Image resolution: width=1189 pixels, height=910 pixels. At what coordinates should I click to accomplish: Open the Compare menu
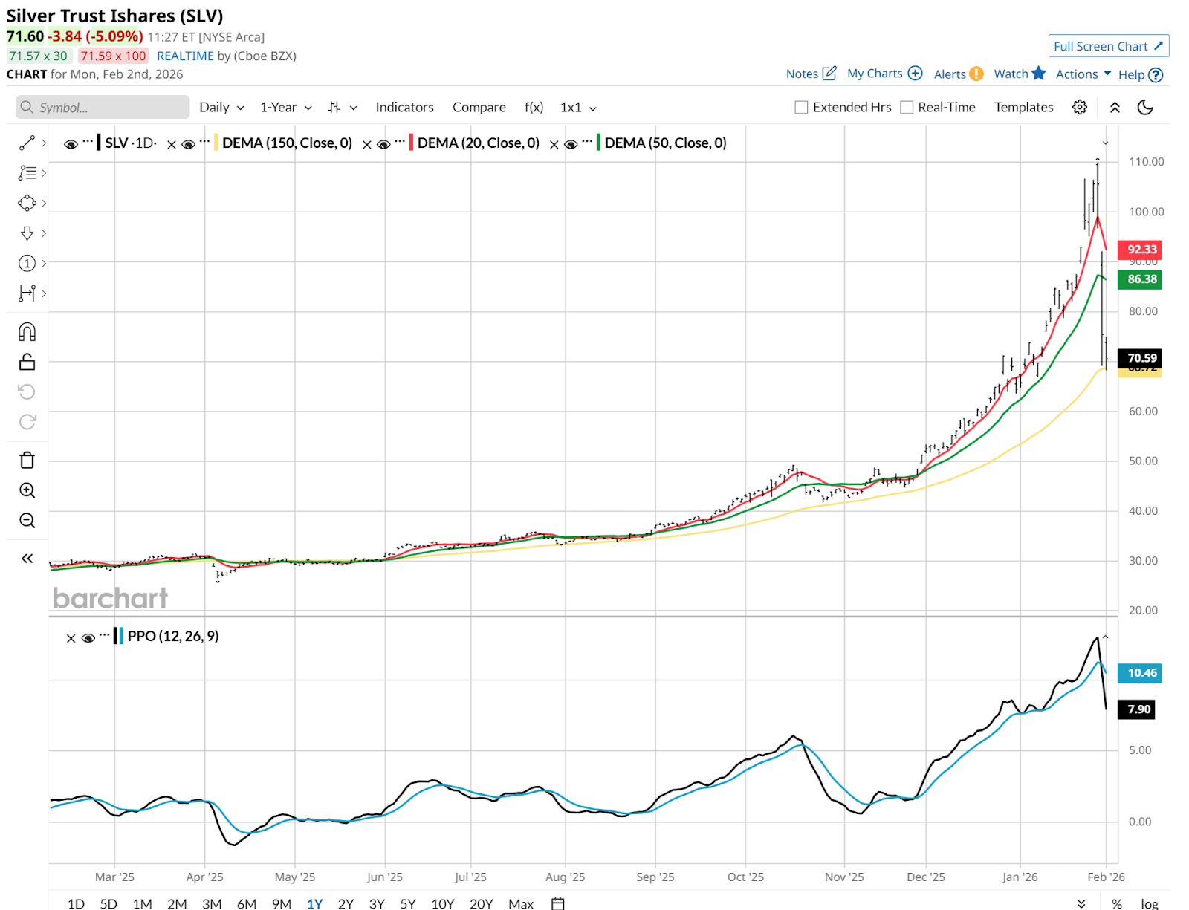(479, 108)
